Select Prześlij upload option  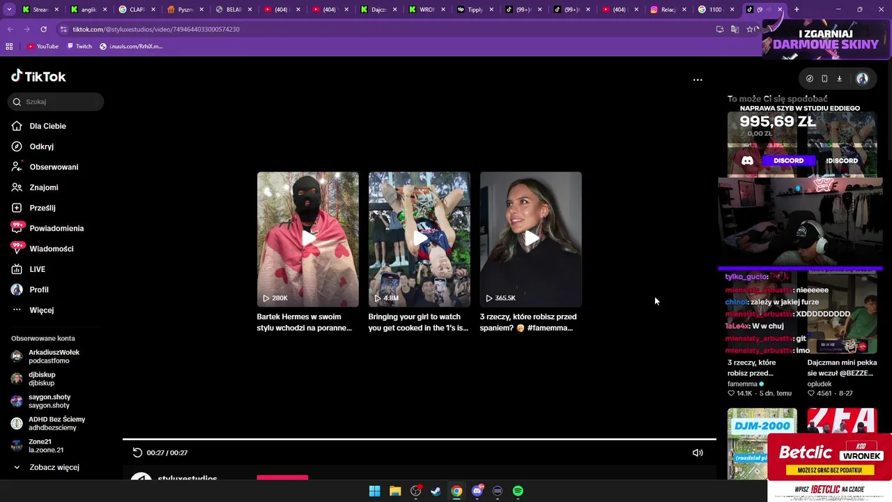tap(42, 208)
